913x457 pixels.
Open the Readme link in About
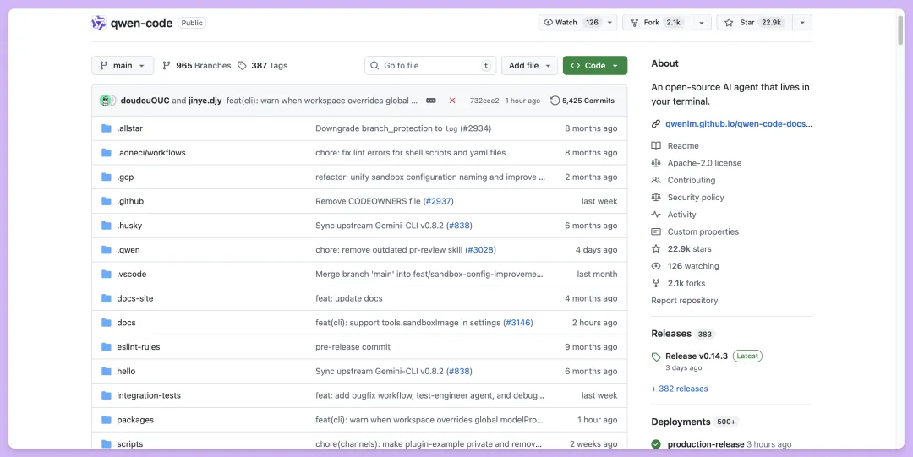[683, 145]
